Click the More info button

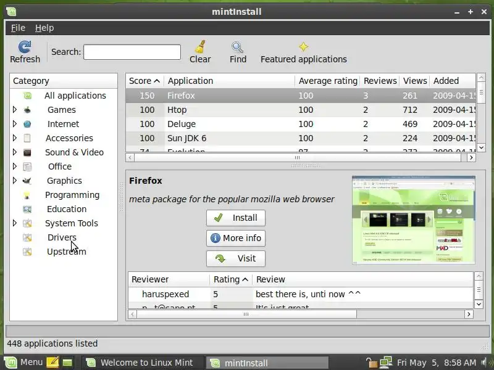[x=236, y=238]
